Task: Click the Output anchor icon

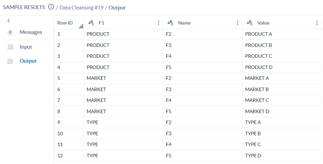Action: [x=10, y=61]
